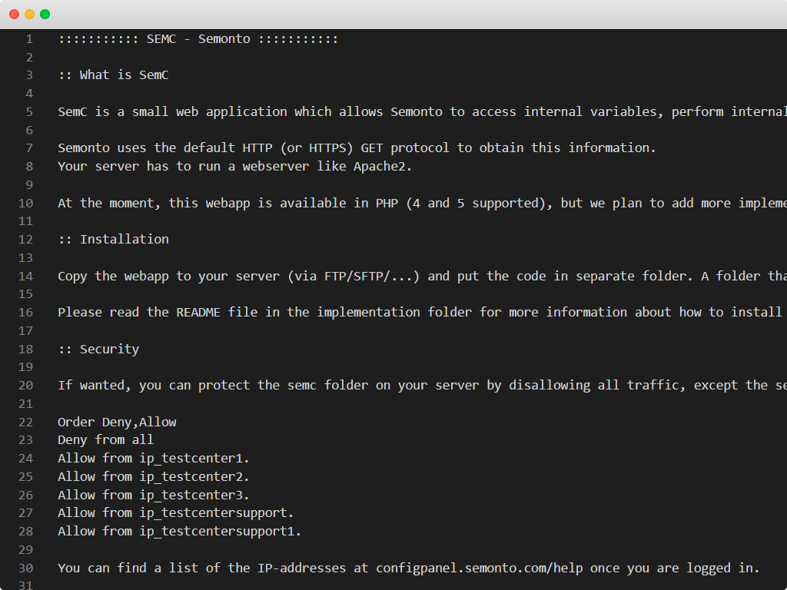Click the yellow minimize window button
Screen dimensions: 787x590
30,14
